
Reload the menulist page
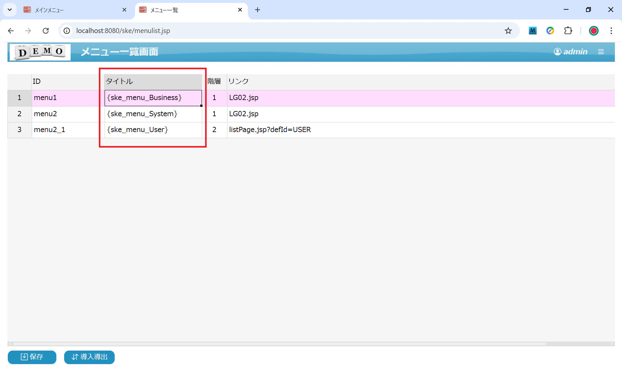46,31
